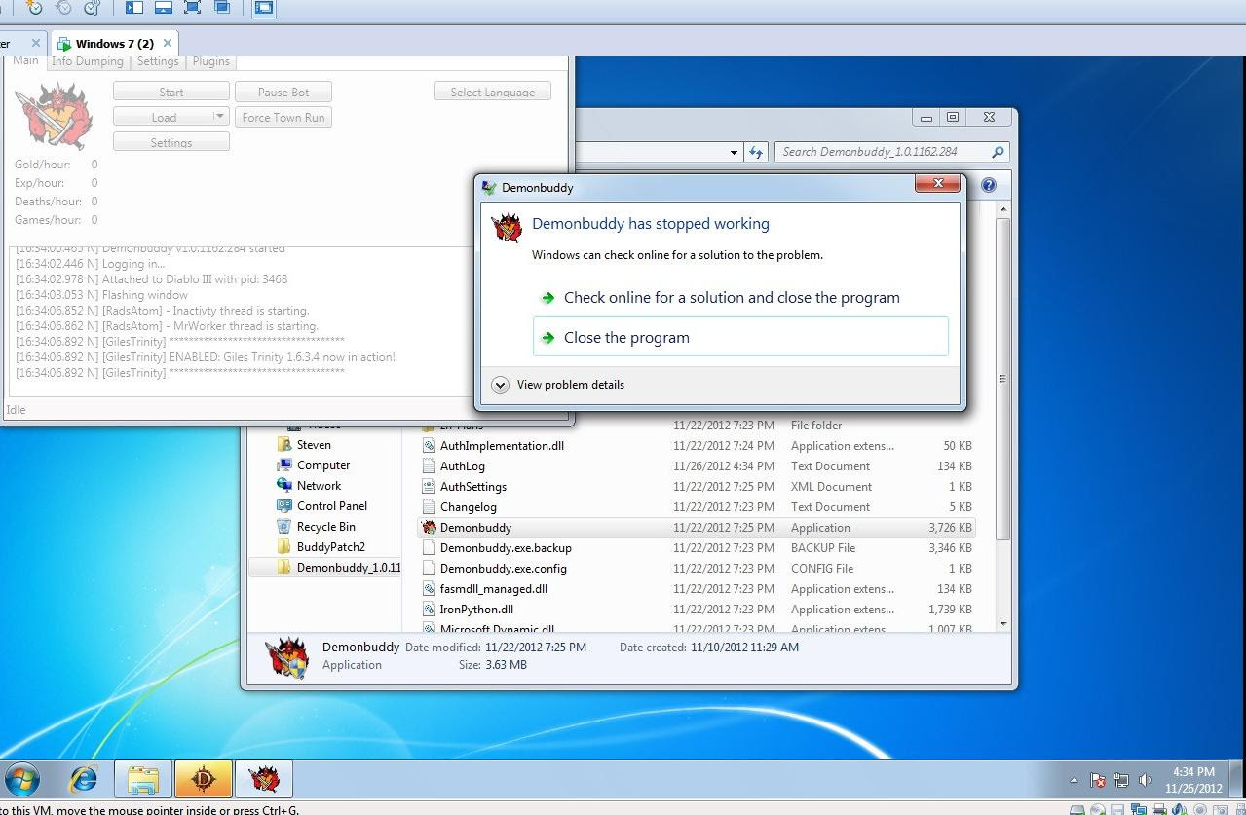Image resolution: width=1246 pixels, height=815 pixels.
Task: Open the Load button dropdown arrow
Action: click(x=220, y=117)
